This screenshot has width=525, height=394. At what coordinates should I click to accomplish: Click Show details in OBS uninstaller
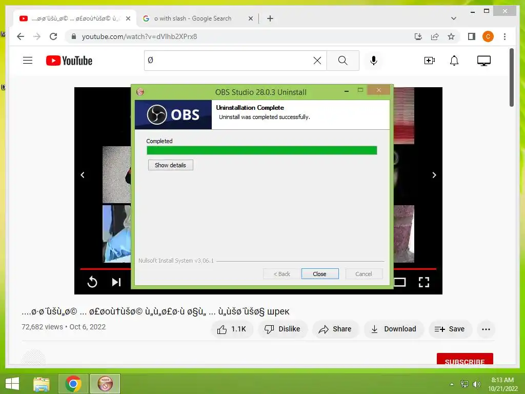point(170,165)
